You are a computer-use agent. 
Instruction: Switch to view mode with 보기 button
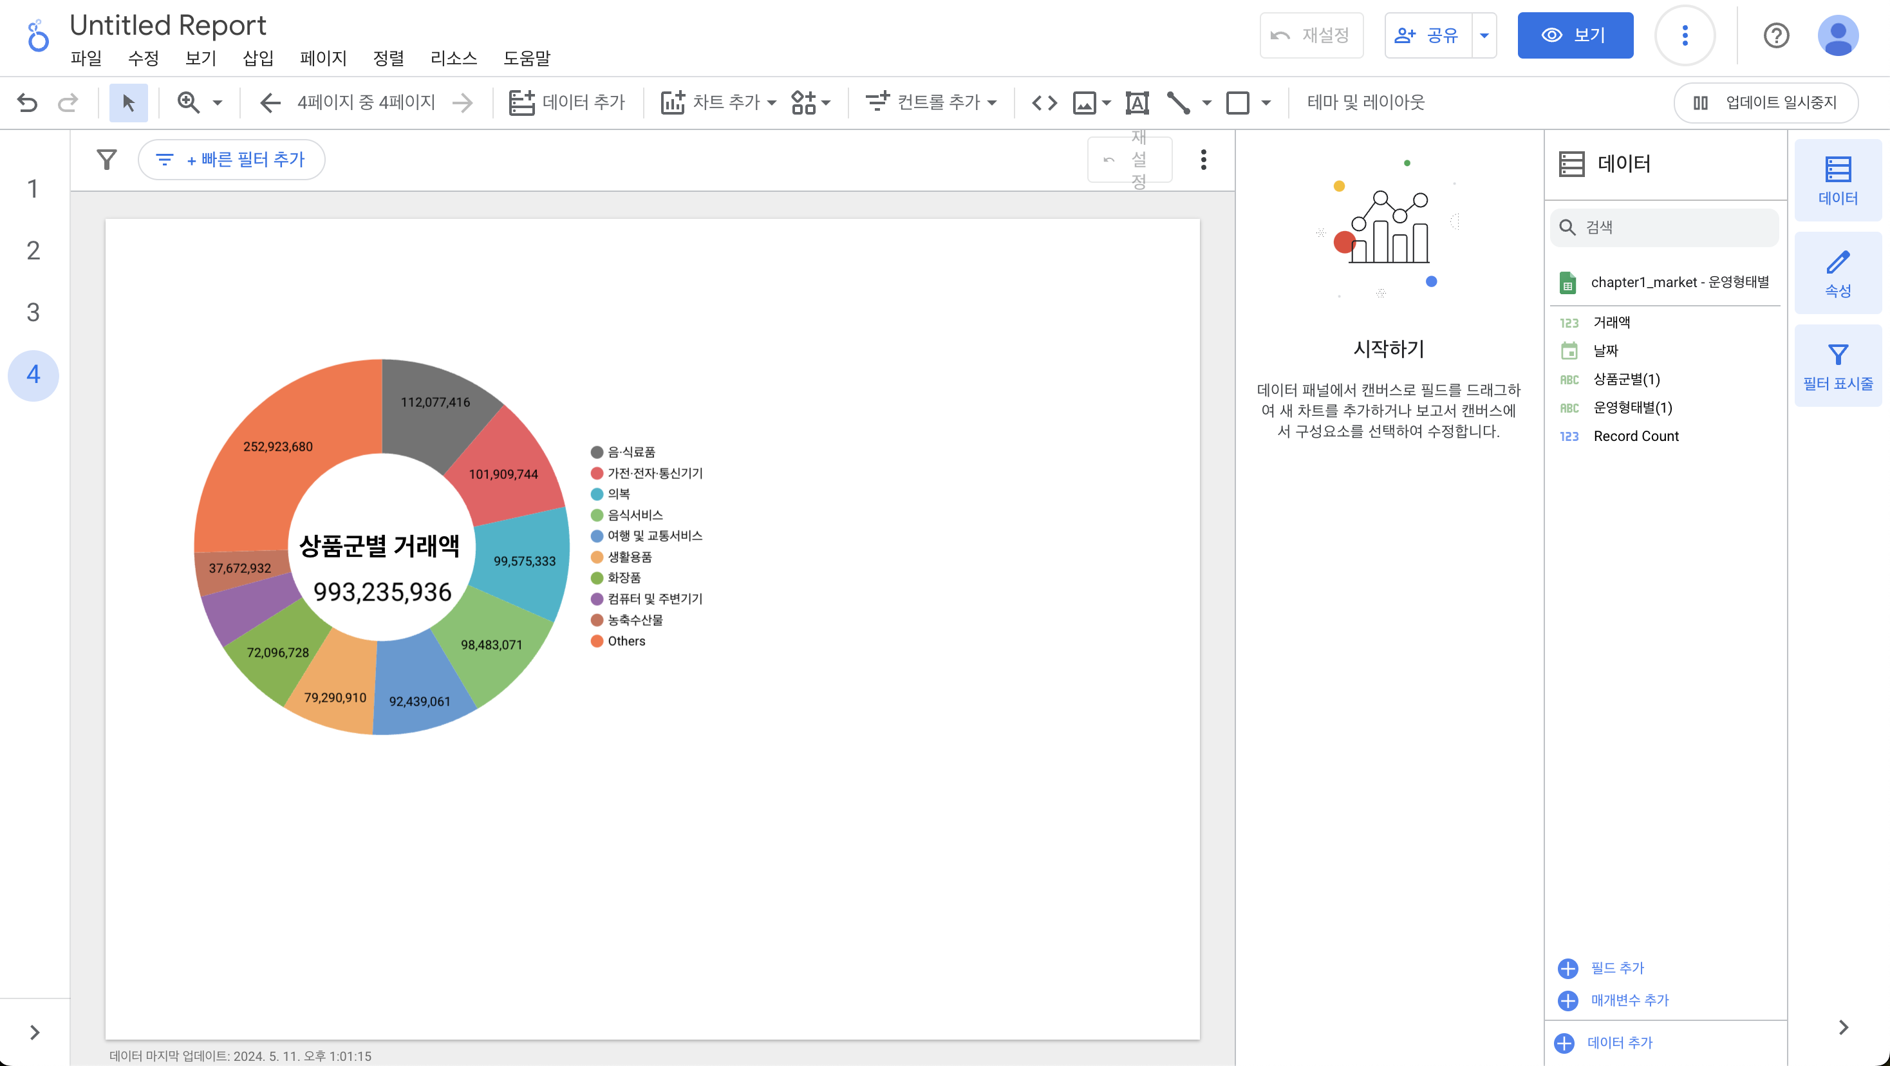pyautogui.click(x=1575, y=35)
